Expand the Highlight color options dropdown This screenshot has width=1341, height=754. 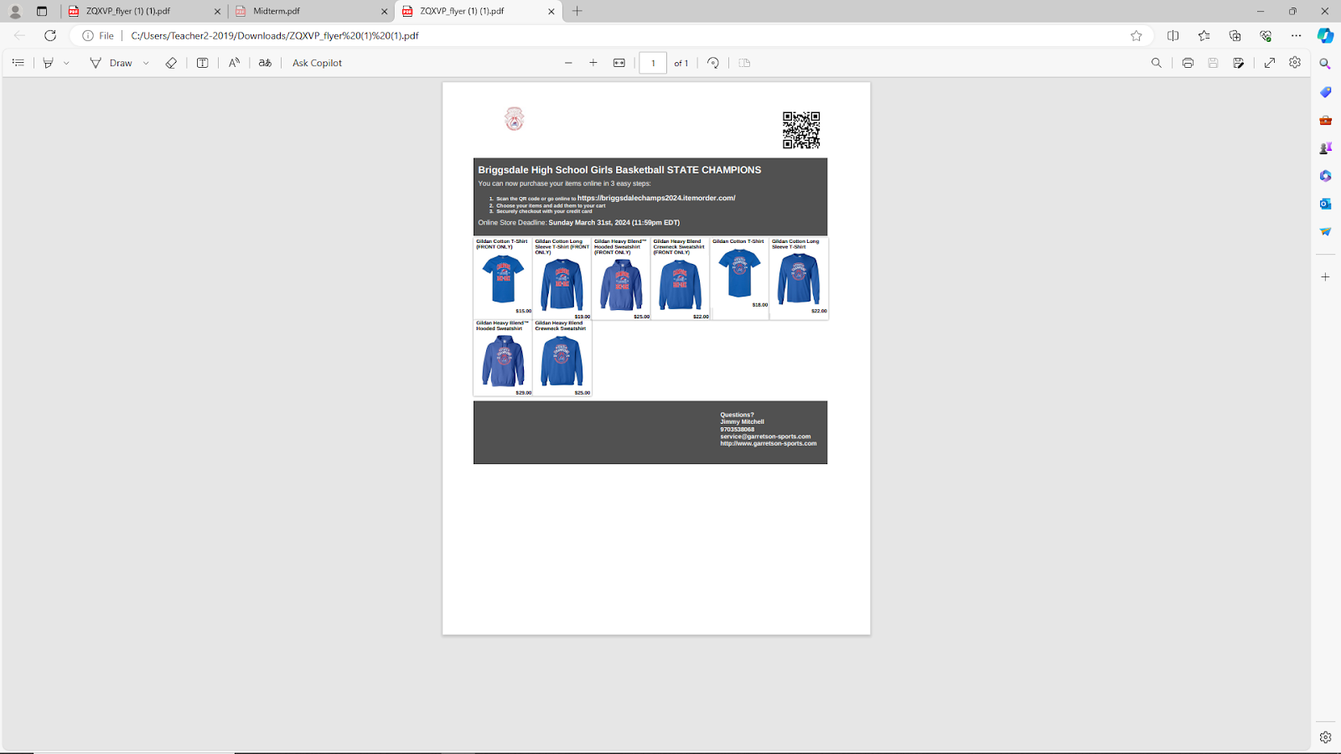coord(66,63)
